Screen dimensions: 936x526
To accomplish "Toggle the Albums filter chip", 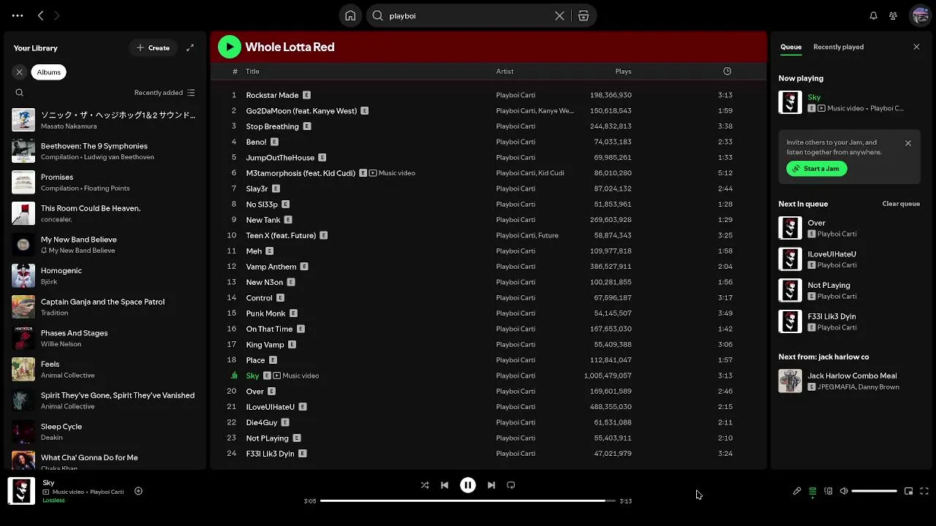I will tap(49, 72).
